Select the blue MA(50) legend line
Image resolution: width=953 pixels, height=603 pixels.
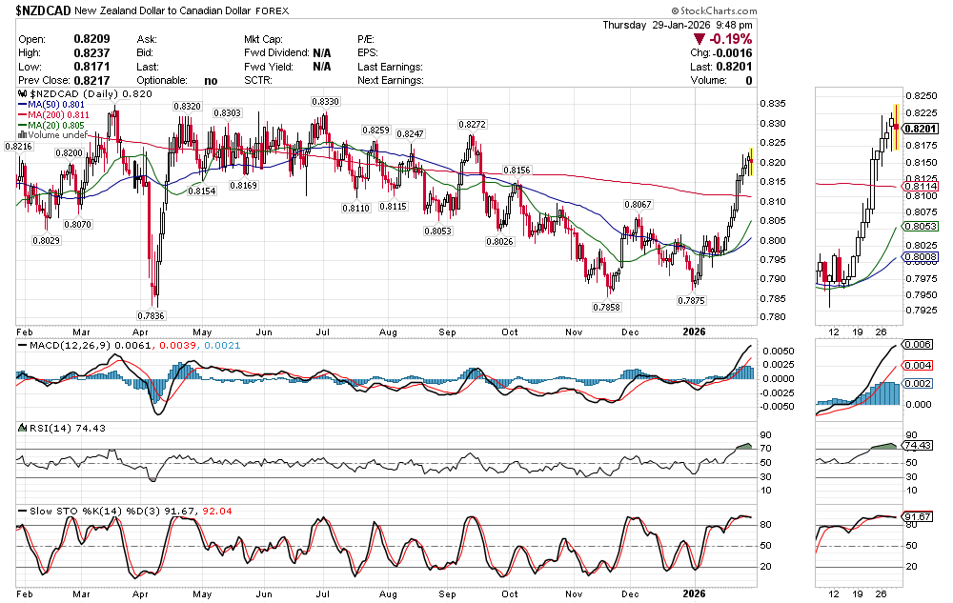pyautogui.click(x=23, y=105)
